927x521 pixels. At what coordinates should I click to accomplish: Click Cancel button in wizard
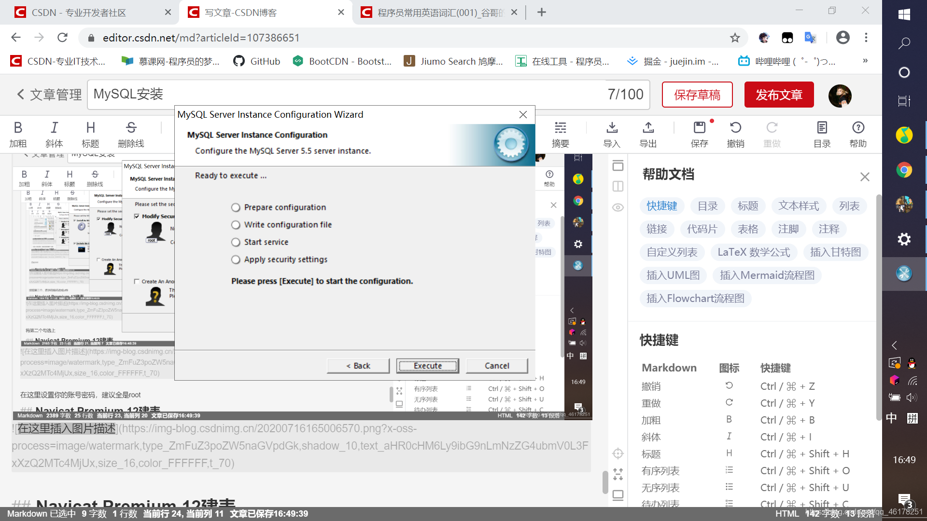click(497, 366)
